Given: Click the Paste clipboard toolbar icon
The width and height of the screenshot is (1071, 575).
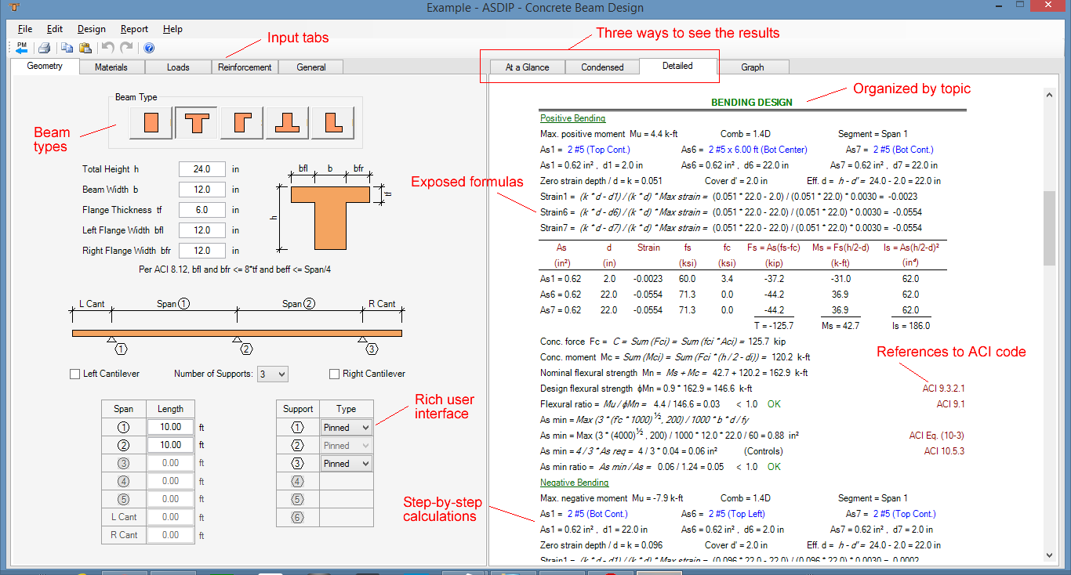Looking at the screenshot, I should click(x=85, y=48).
